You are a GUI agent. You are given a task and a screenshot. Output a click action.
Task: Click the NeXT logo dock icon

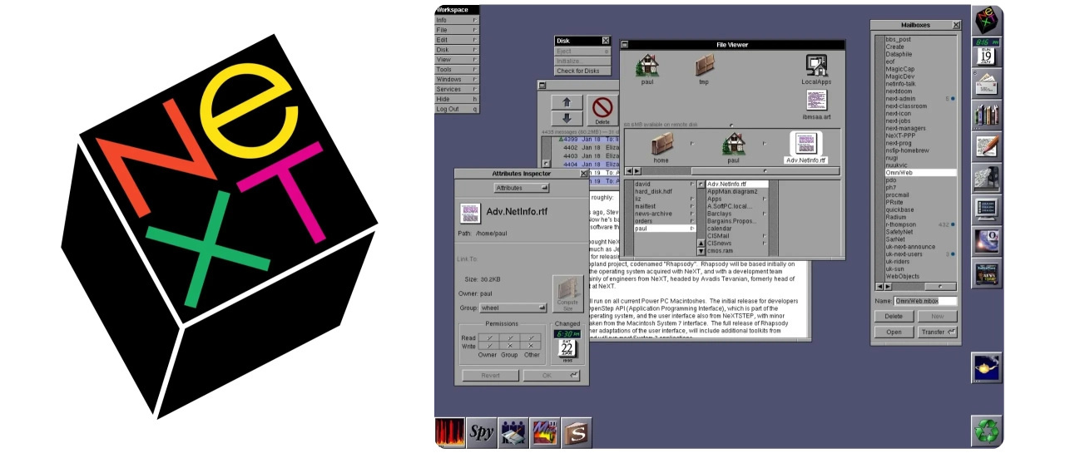987,18
